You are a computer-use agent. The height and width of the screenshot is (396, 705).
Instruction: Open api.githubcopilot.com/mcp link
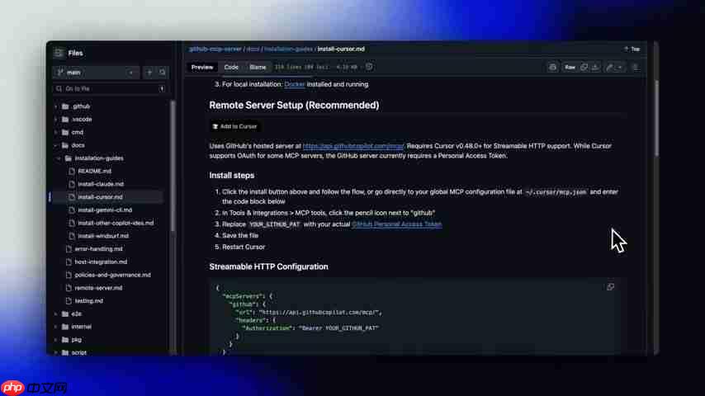[x=353, y=146]
